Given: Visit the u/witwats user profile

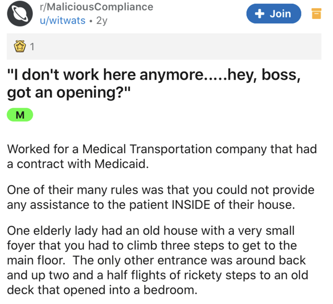Looking at the screenshot, I should [x=63, y=20].
